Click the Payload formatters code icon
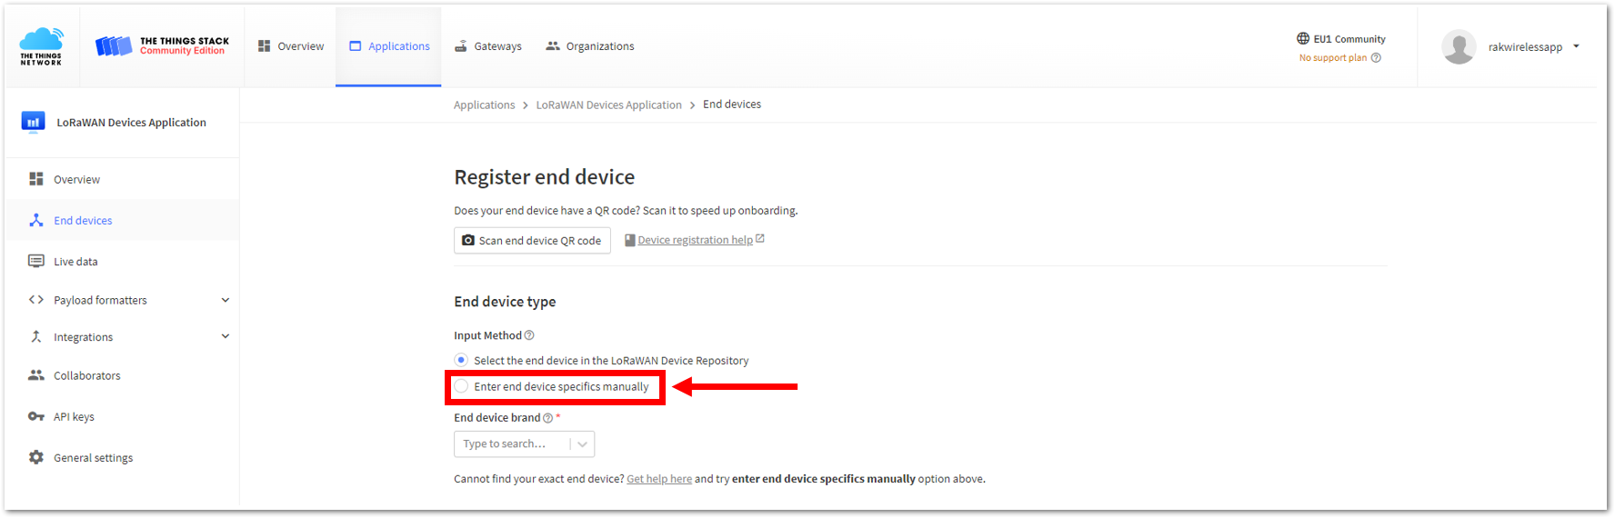1615x518 pixels. pos(36,300)
